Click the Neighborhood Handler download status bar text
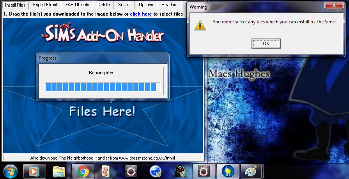Screen dimensions: 349x179 click(103, 158)
